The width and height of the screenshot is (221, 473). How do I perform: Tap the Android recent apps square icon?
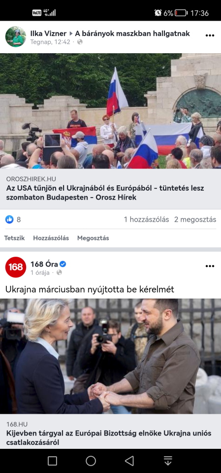[52, 461]
